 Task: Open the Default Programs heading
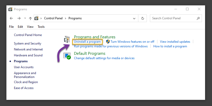(90, 54)
